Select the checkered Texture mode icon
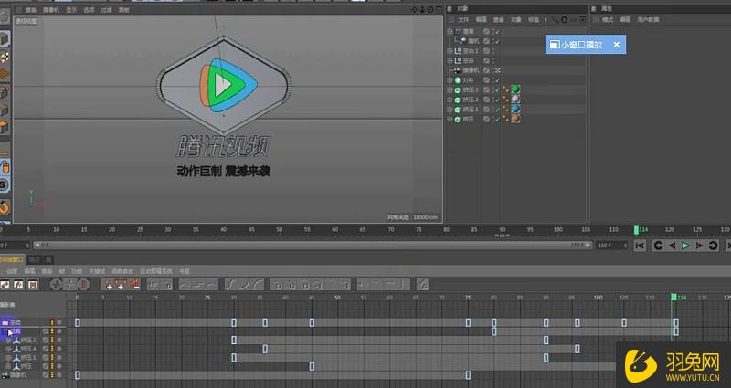 tap(5, 58)
